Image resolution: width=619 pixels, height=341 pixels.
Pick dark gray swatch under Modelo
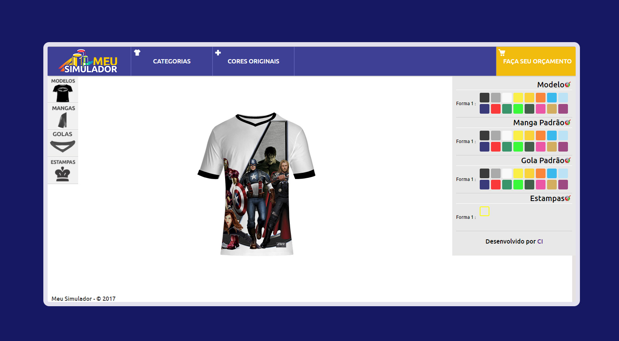click(x=484, y=97)
